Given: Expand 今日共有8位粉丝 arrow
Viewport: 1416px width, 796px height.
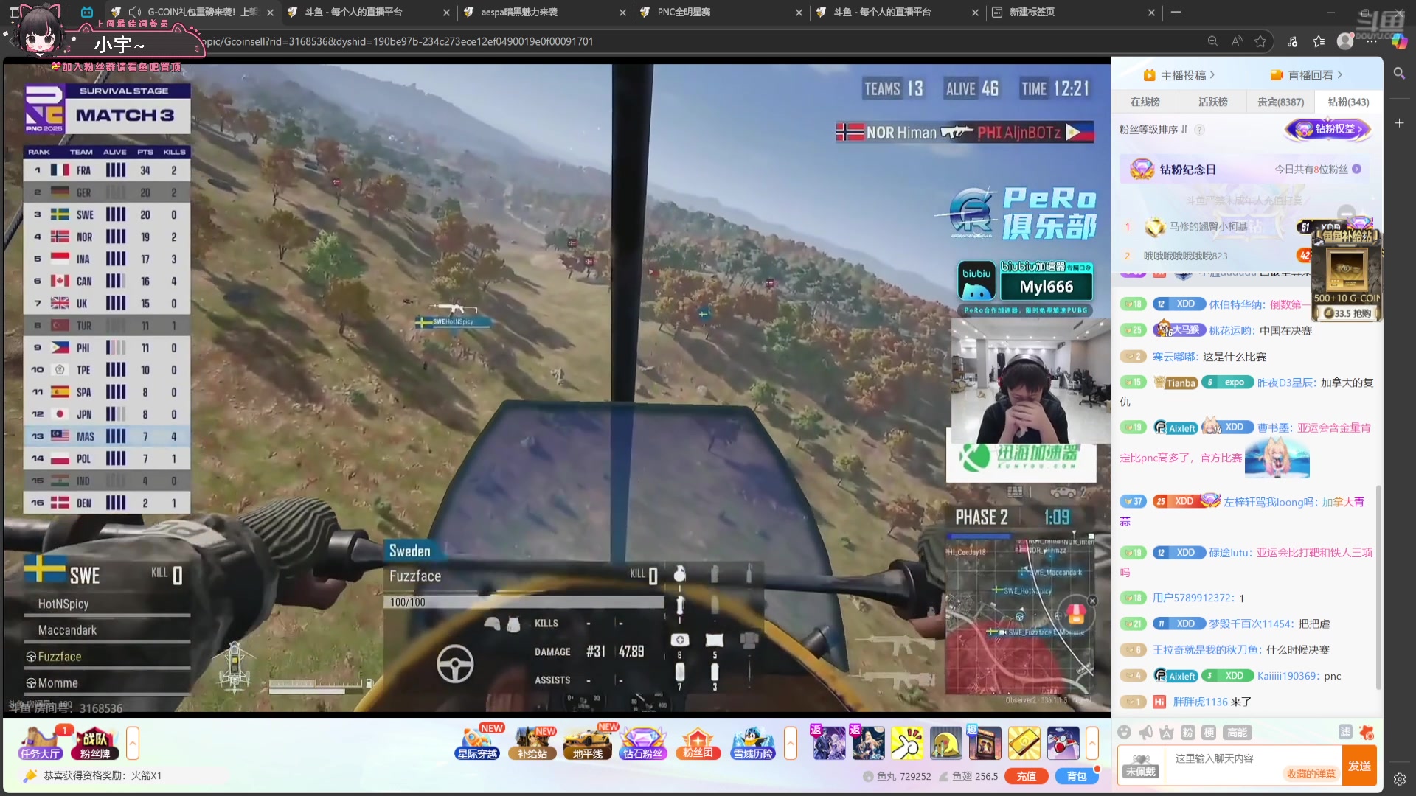Looking at the screenshot, I should point(1356,169).
